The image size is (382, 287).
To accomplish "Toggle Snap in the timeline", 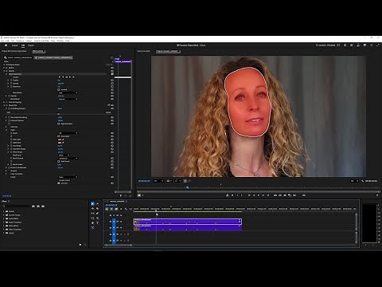I will (111, 209).
